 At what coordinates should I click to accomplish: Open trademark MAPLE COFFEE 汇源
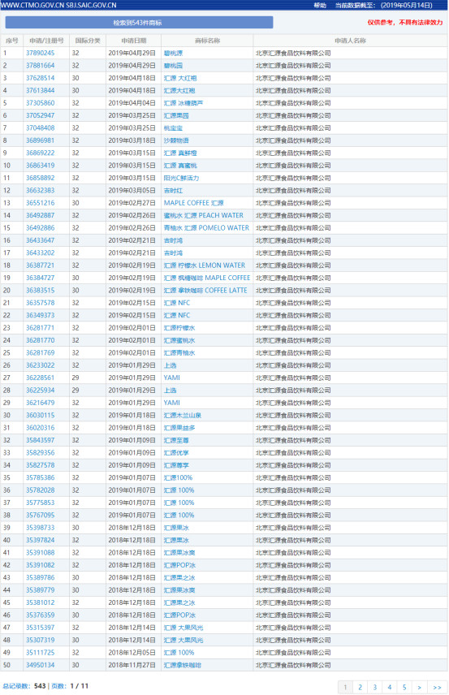(194, 203)
